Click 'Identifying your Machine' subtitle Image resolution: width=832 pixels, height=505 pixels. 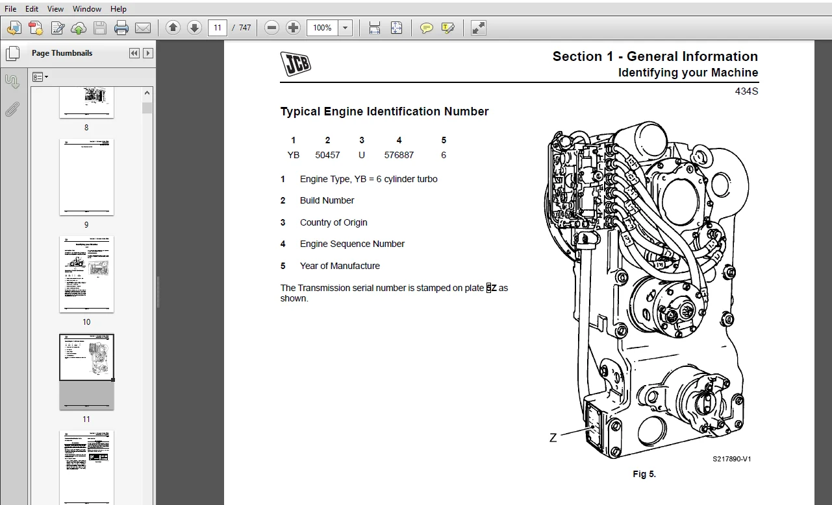(x=688, y=73)
